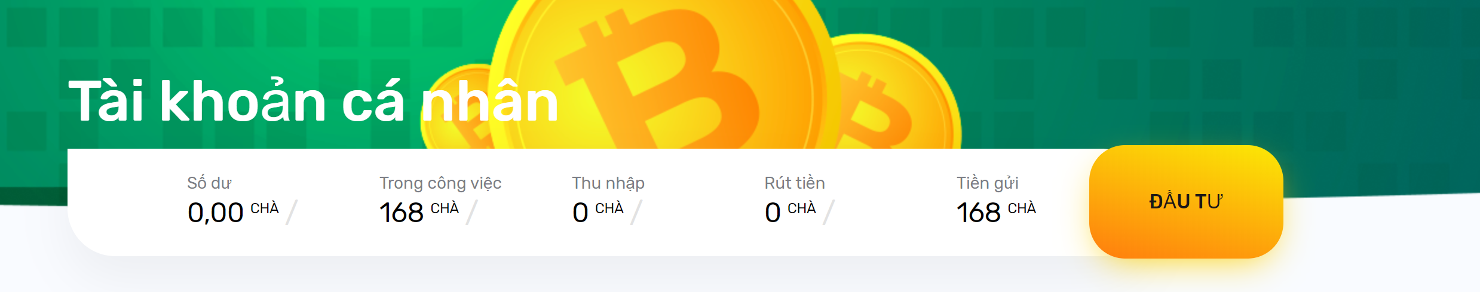Click the slash divider after the Thu nhập amount
Image resolution: width=1480 pixels, height=292 pixels.
pyautogui.click(x=636, y=213)
